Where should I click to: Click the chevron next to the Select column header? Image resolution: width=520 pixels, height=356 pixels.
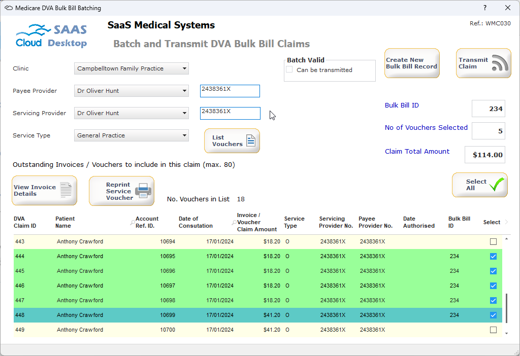tap(506, 222)
